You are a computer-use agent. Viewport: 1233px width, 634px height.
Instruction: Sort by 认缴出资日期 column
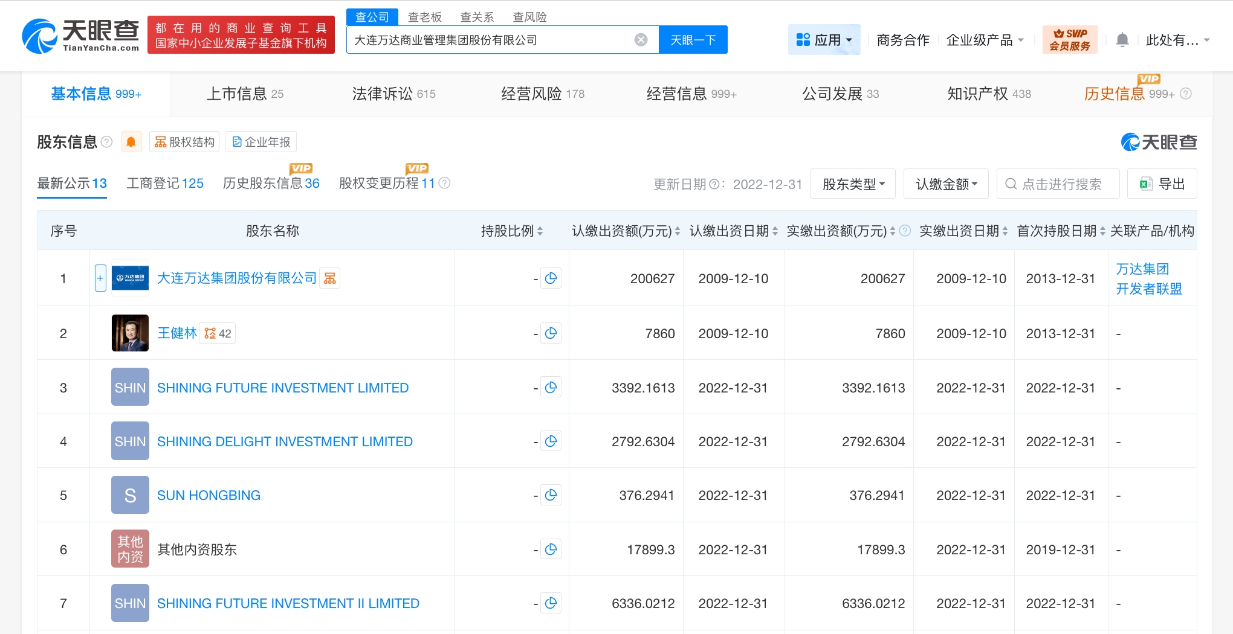pos(733,231)
